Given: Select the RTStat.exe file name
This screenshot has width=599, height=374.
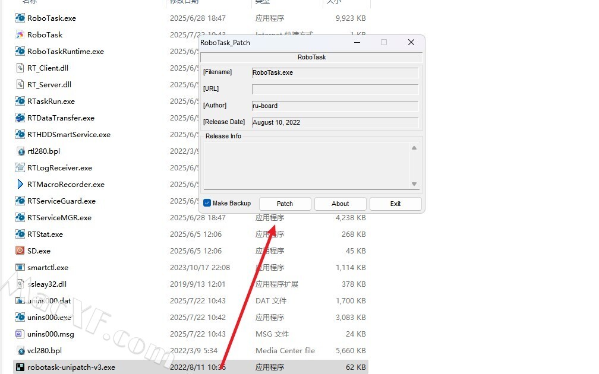Looking at the screenshot, I should (45, 234).
